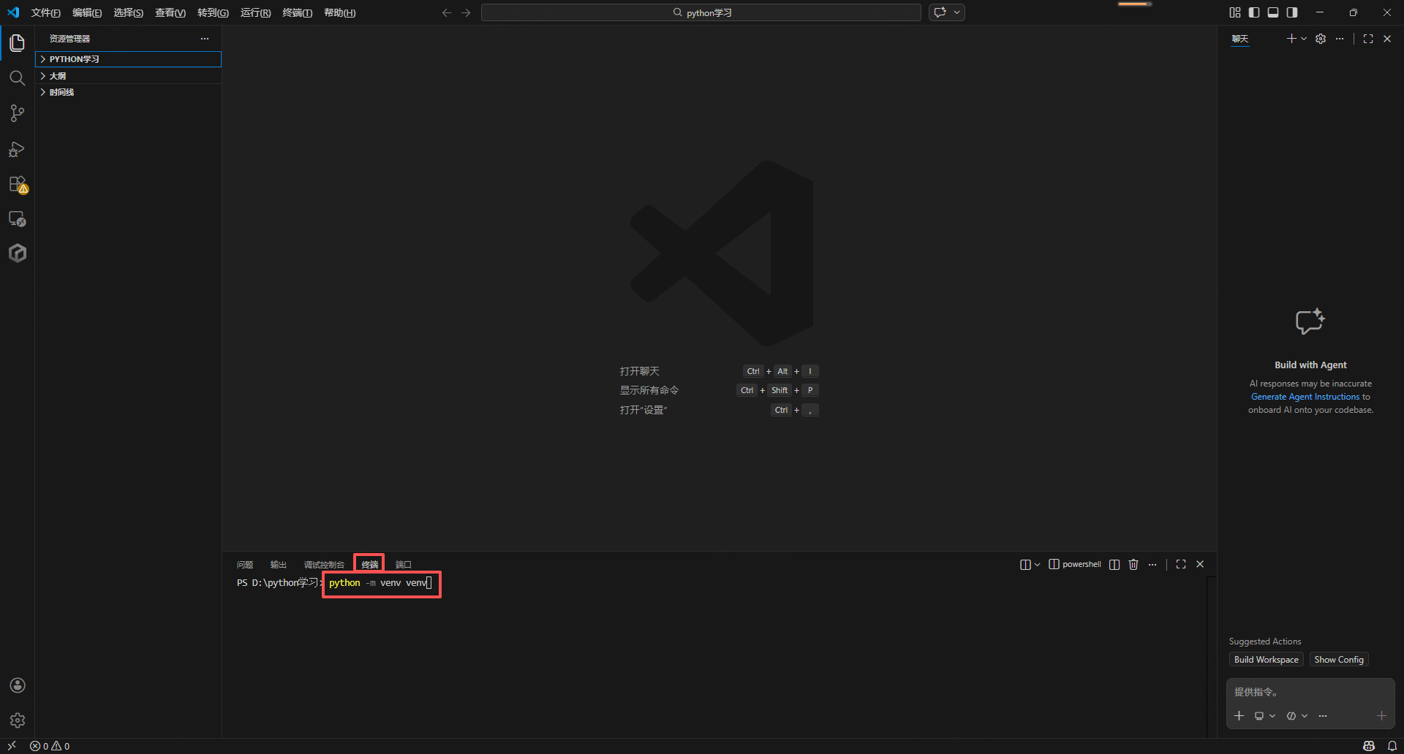Open more options ellipsis in chat input

(1323, 716)
